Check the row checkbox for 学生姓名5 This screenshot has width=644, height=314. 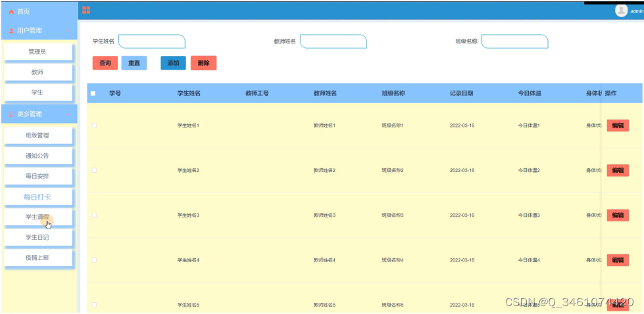(94, 305)
